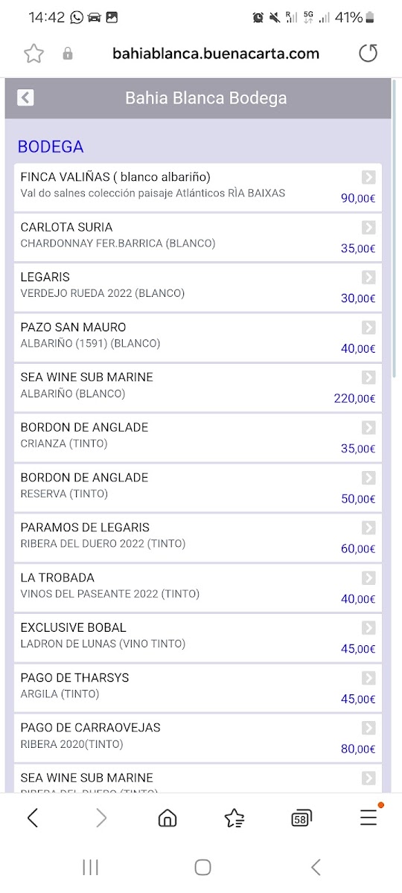This screenshot has height=893, width=402.
Task: Tap the back arrow beside Bahia Blanca Bodega
Action: tap(26, 97)
